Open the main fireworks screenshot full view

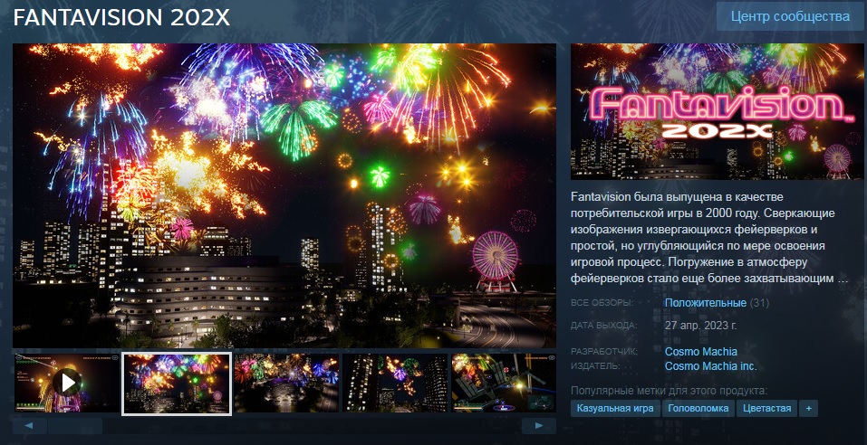tap(284, 195)
